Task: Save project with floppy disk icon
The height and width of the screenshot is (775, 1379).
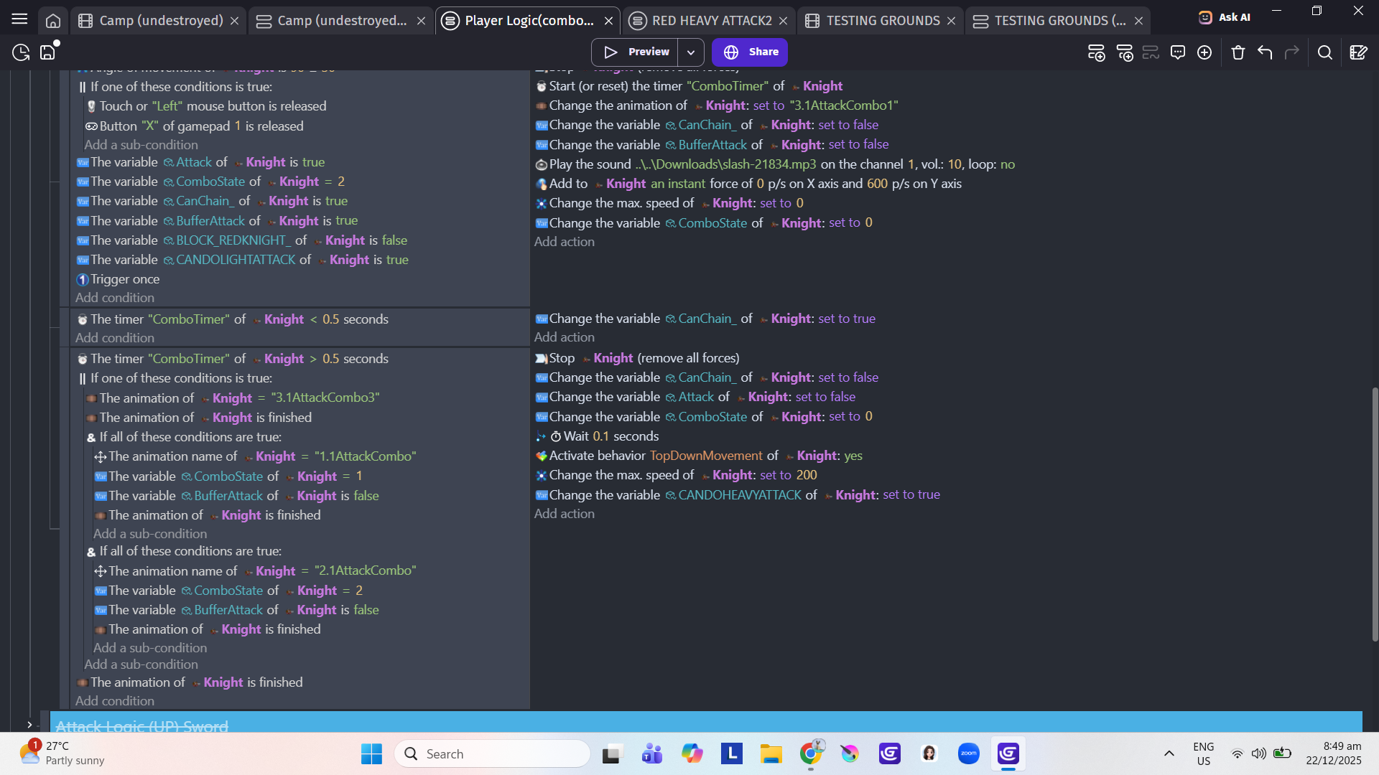Action: coord(48,52)
